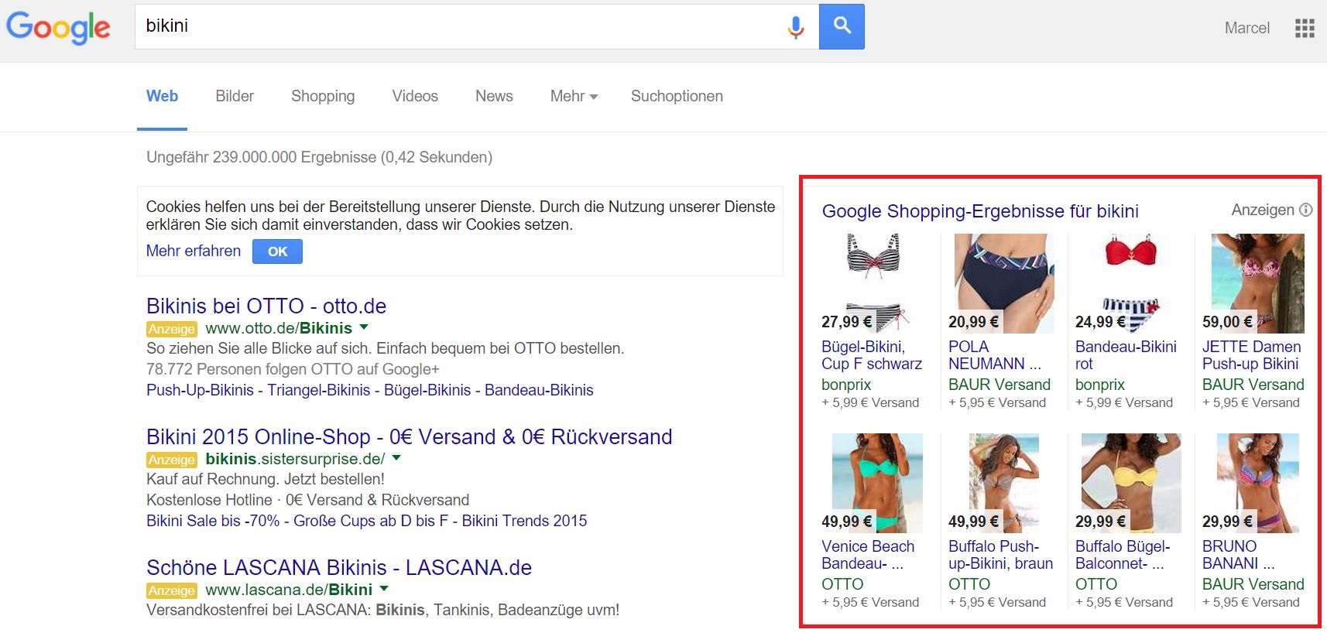Open the Bandeau-Bikinis sitelink
Image resolution: width=1327 pixels, height=633 pixels.
(539, 390)
